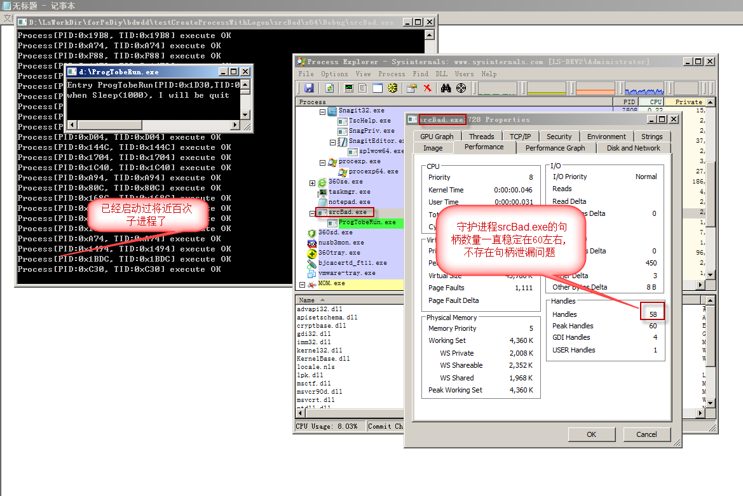Click the bjcacertd_ft11.exe USB icon

point(312,263)
